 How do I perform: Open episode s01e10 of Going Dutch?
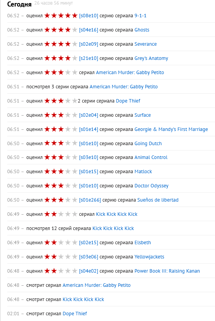point(89,144)
